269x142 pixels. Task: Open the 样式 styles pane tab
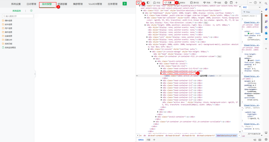[245, 7]
